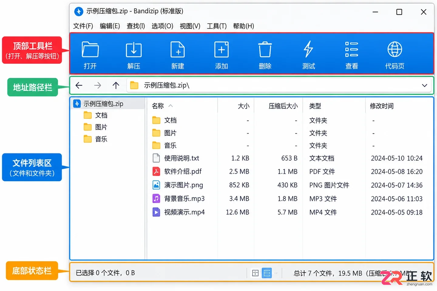The height and width of the screenshot is (291, 437).
Task: Switch to details list view in status bar
Action: tap(267, 273)
